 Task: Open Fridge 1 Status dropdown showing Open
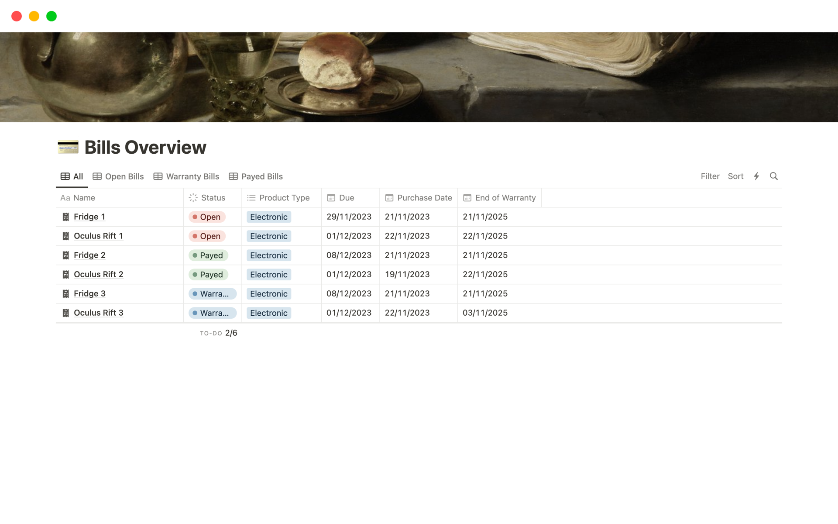coord(207,217)
